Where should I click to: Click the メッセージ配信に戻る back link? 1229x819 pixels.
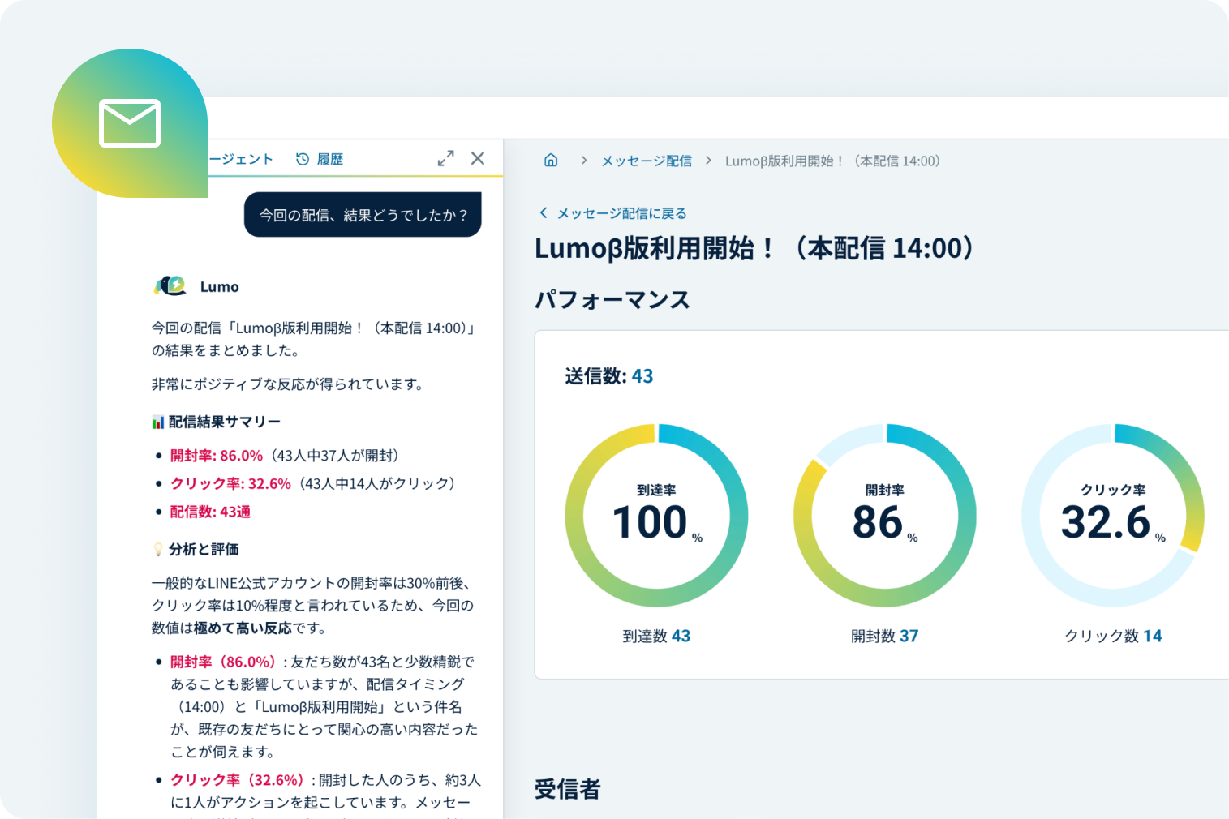621,212
